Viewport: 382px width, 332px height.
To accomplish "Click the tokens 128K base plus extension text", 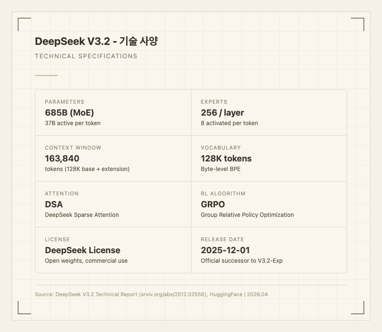I will click(x=87, y=169).
